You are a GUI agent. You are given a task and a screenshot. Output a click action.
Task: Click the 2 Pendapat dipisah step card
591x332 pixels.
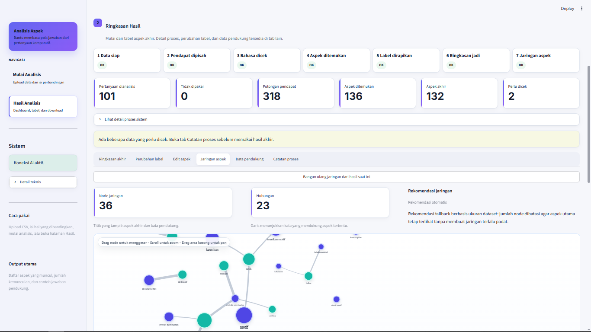click(x=197, y=60)
